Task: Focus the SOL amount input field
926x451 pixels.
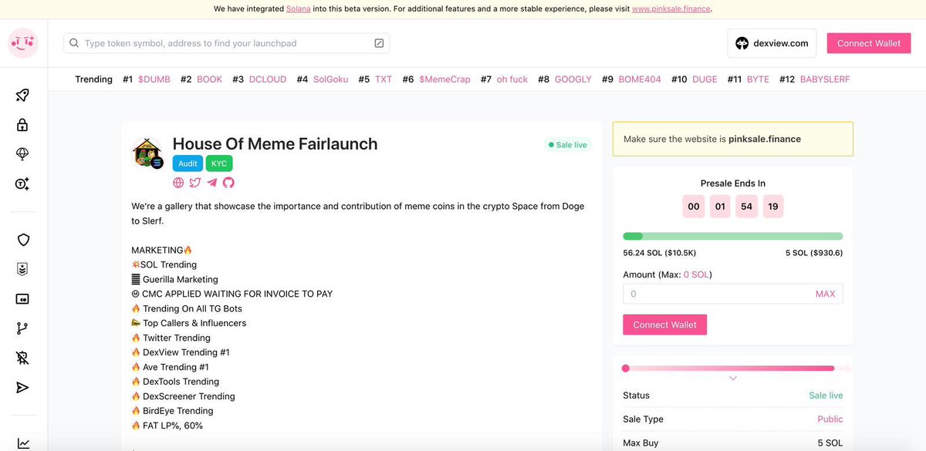Action: pos(733,294)
